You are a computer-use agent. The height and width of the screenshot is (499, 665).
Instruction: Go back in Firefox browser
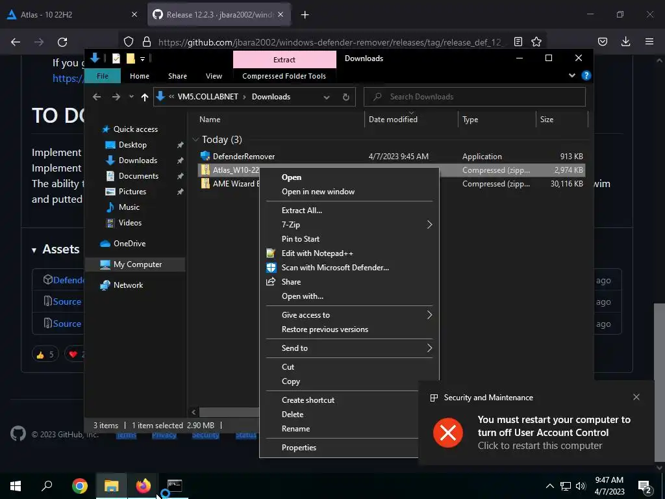[16, 42]
